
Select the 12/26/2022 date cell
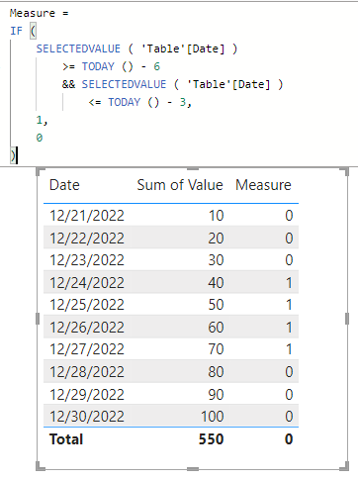(x=87, y=327)
